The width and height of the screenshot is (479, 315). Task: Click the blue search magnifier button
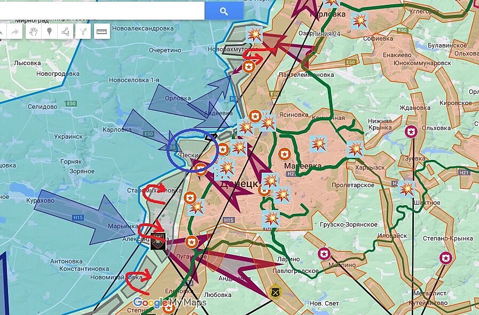coord(224,11)
